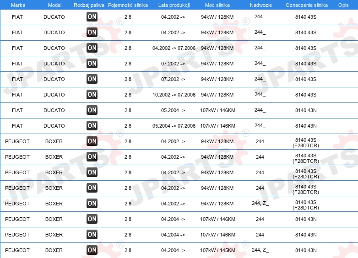This screenshot has width=358, height=258.
Task: Click '2.8' in the 05.2004 -> 07.2006 row
Action: point(128,126)
